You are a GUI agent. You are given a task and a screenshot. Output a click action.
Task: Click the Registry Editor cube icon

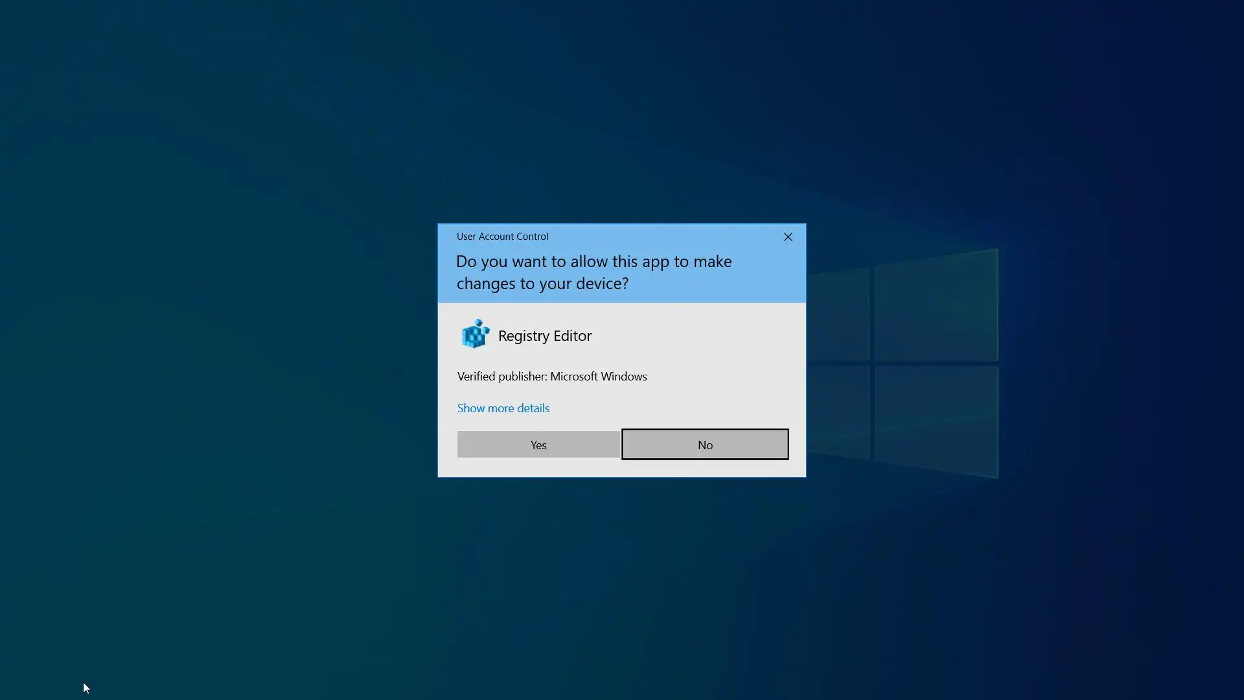point(475,334)
